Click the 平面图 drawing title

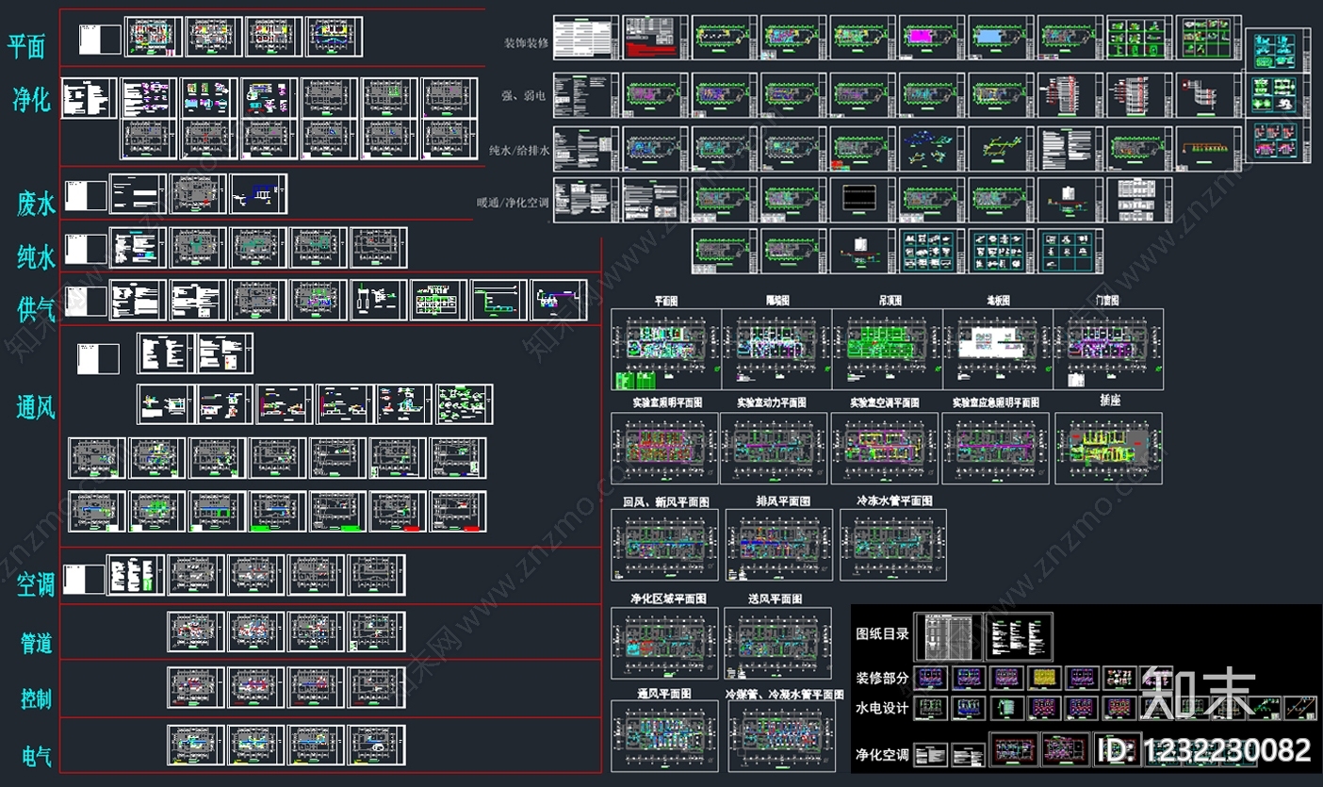(x=667, y=301)
